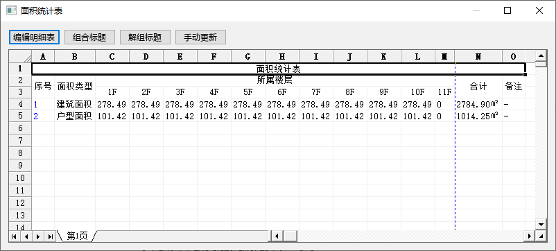Click the horizontal scrollbar thumb

[x=290, y=236]
